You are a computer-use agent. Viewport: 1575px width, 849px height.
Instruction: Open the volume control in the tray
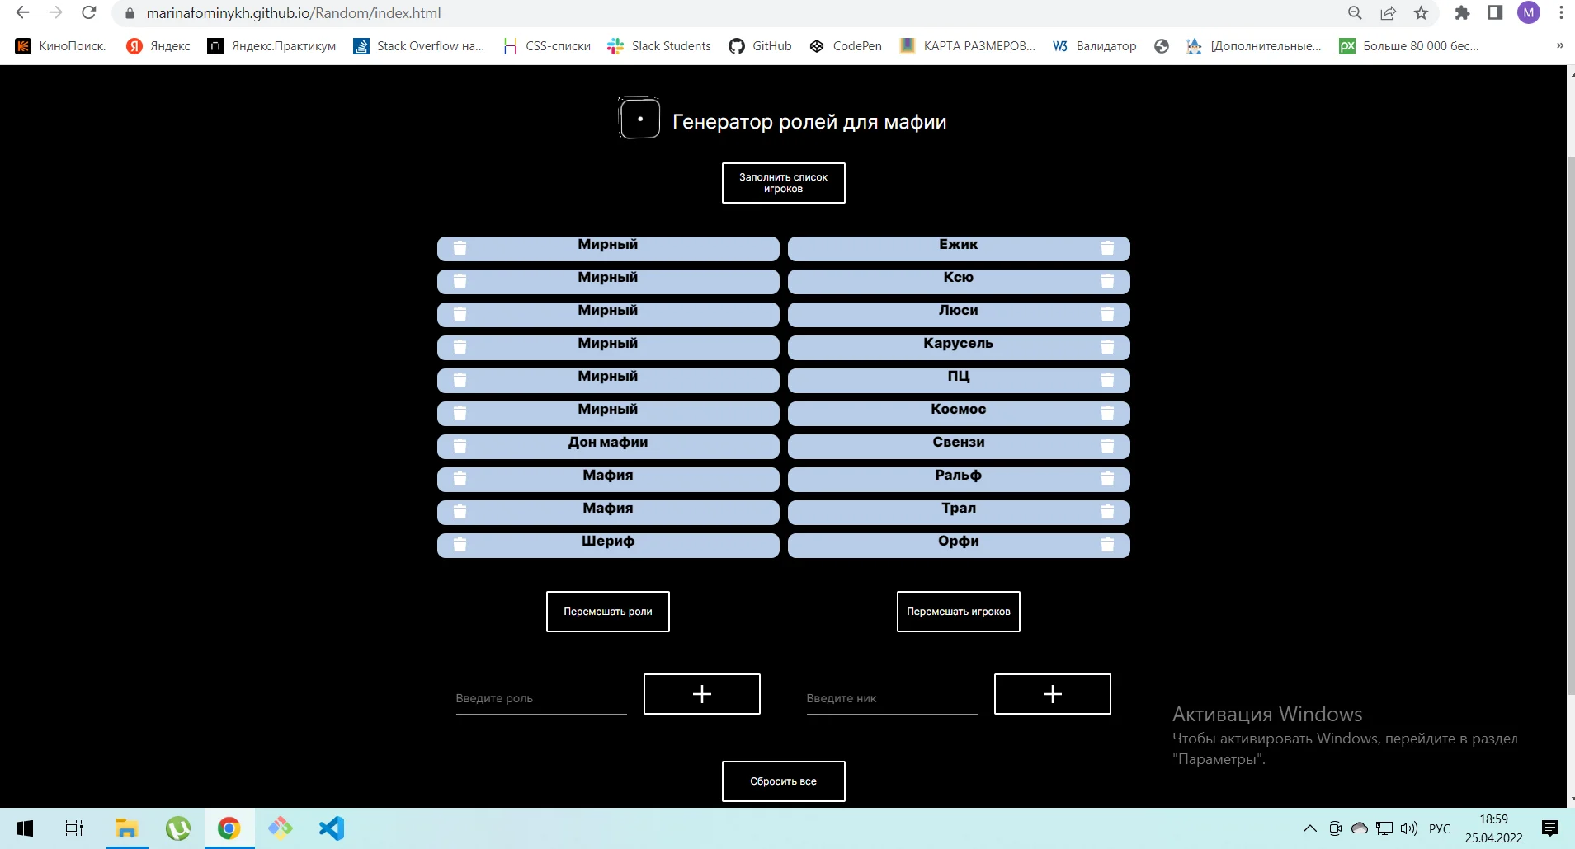pos(1409,828)
